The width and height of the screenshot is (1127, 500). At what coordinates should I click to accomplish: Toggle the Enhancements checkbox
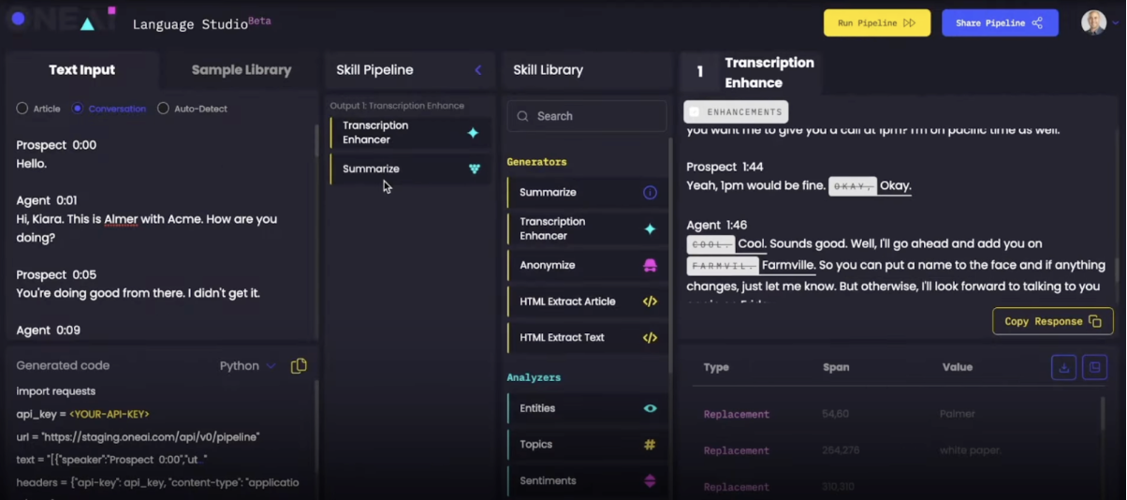695,112
